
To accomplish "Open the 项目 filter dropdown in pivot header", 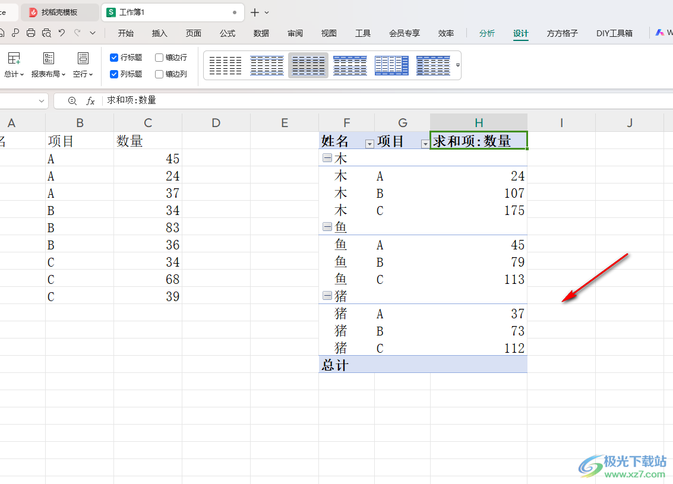I will pos(425,144).
